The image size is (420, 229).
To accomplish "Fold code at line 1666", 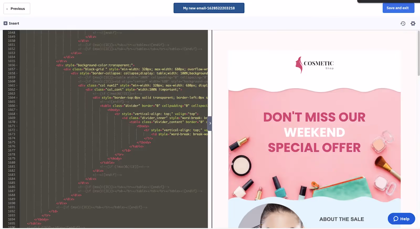I will [17, 106].
